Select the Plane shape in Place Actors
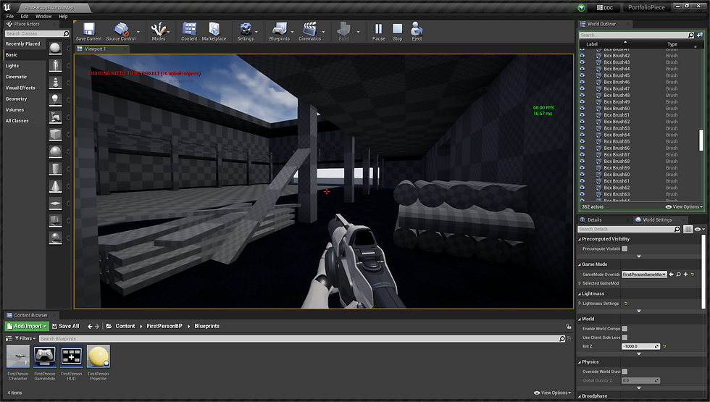The width and height of the screenshot is (710, 402). [x=55, y=203]
